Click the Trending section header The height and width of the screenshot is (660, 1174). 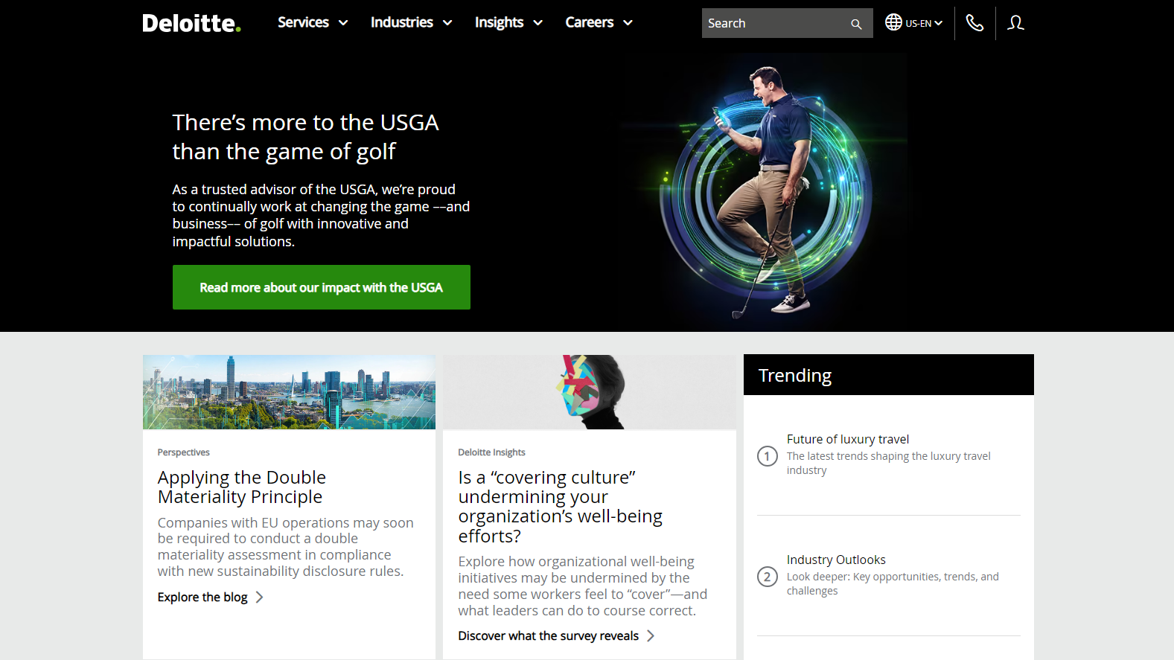(889, 375)
